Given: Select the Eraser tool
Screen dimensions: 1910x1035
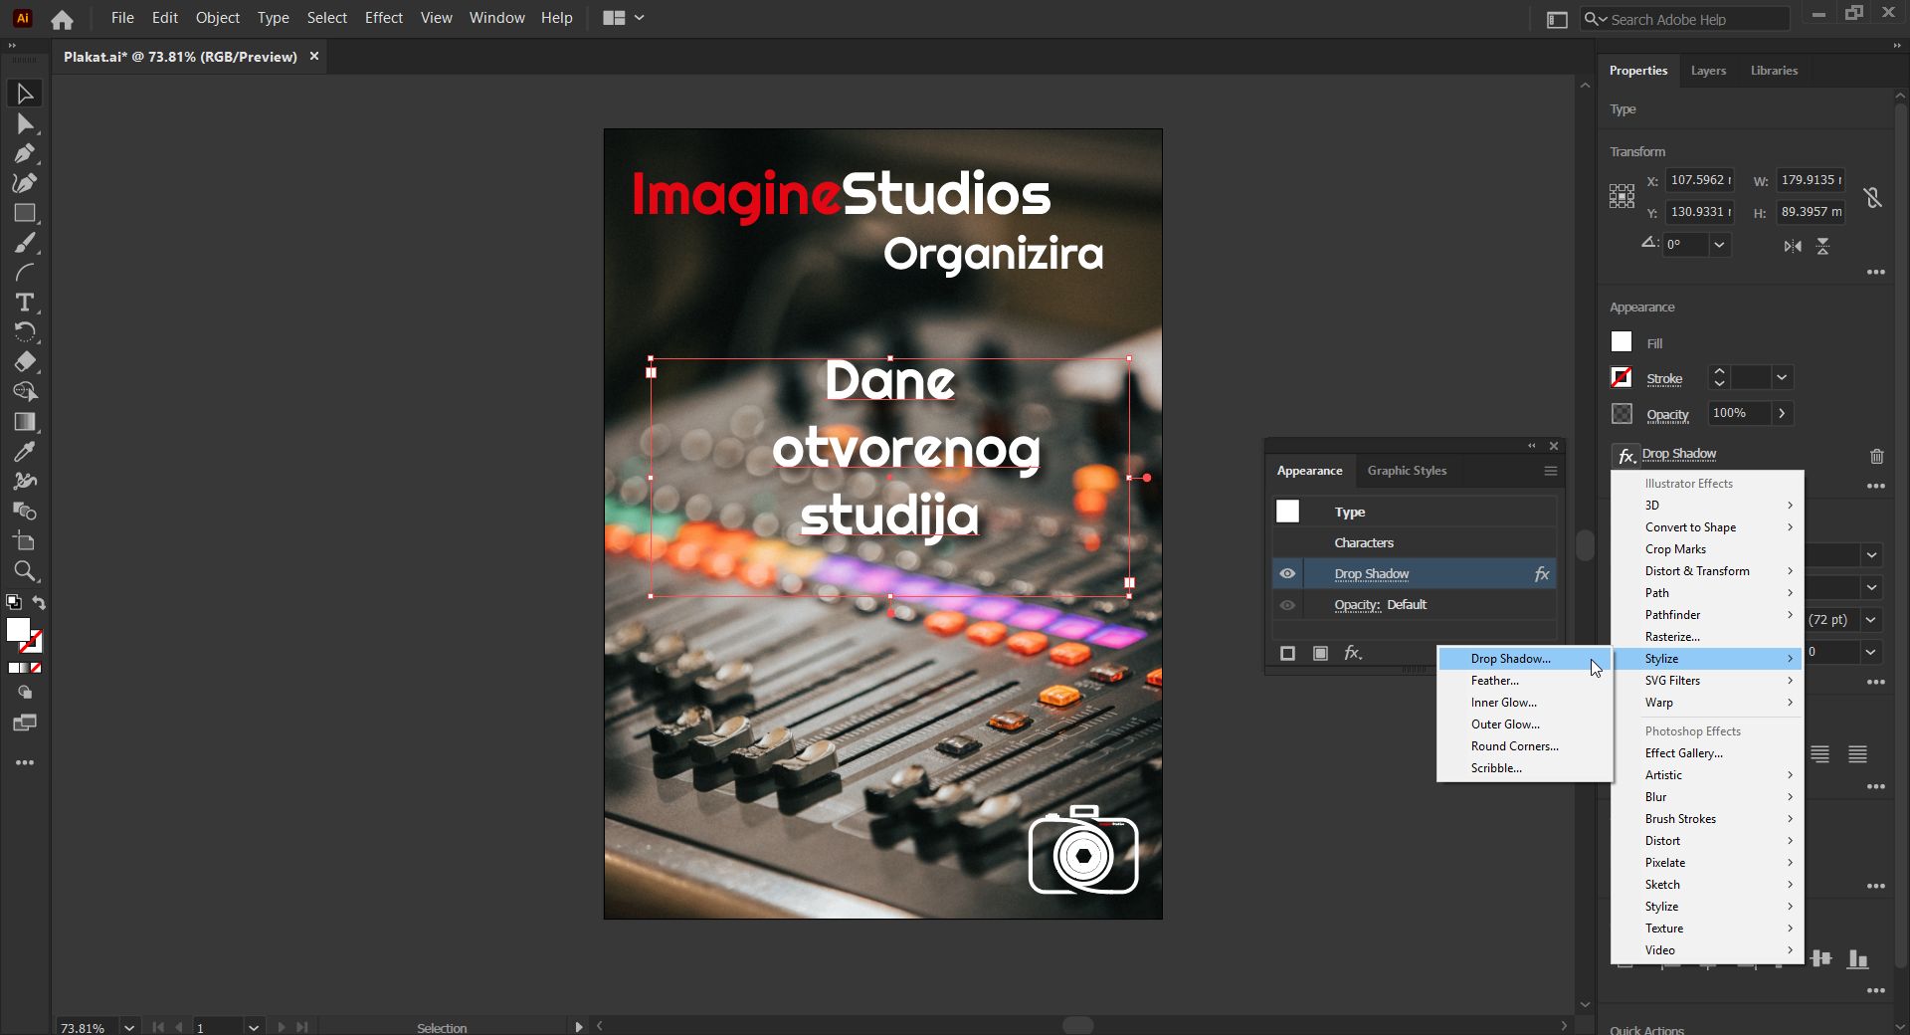Looking at the screenshot, I should pyautogui.click(x=25, y=362).
